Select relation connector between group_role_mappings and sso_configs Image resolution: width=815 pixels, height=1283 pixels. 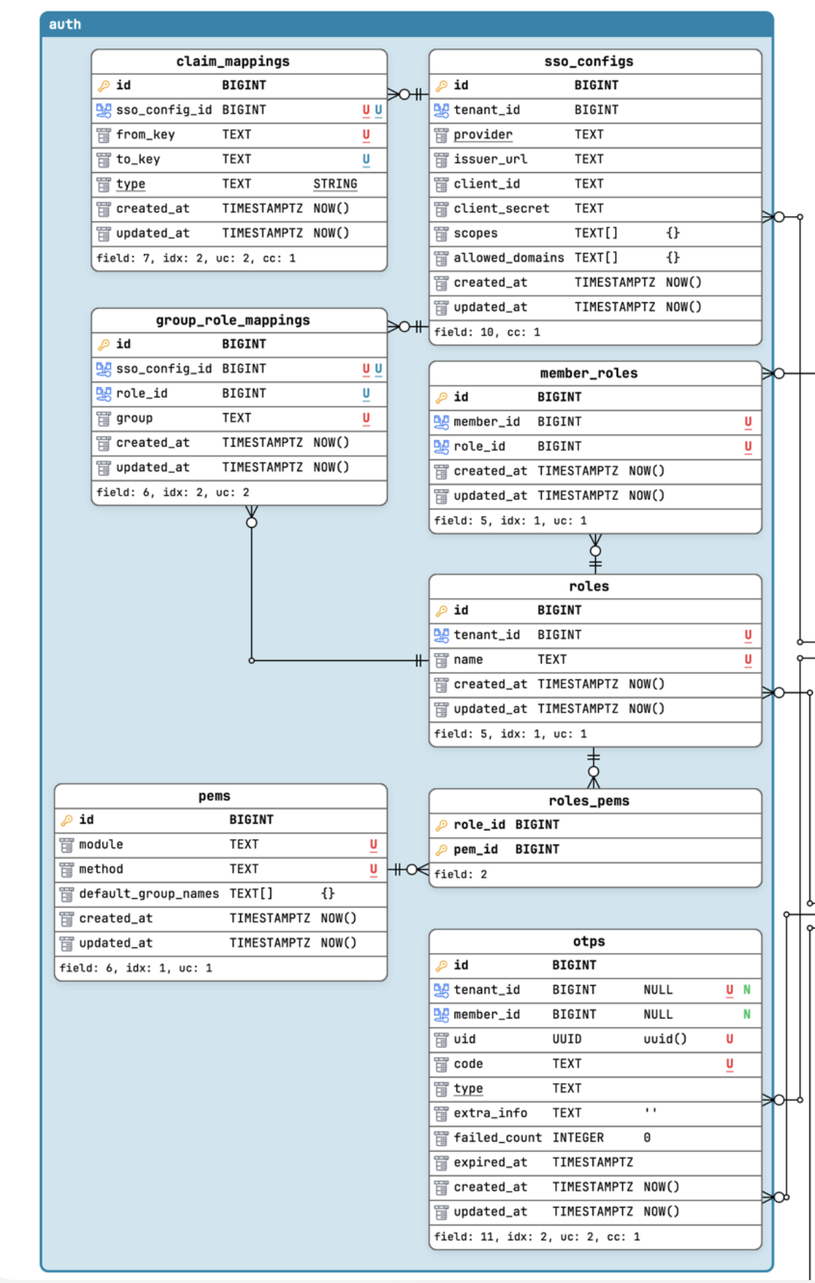click(x=408, y=326)
